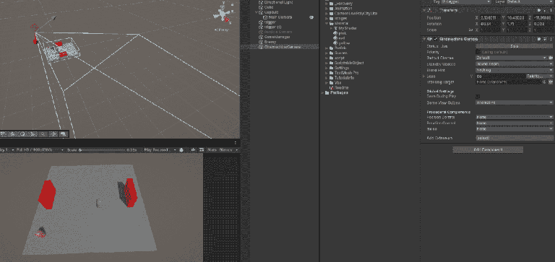The image size is (555, 262).
Task: Select the Readme asset icon
Action: coord(331,87)
